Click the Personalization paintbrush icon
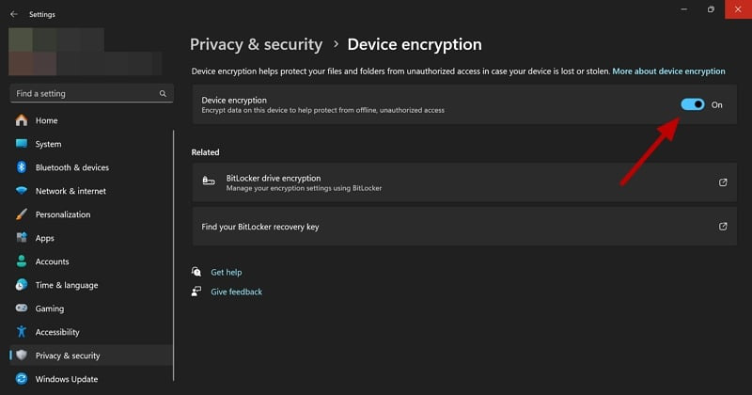Viewport: 752px width, 395px height. pyautogui.click(x=22, y=214)
